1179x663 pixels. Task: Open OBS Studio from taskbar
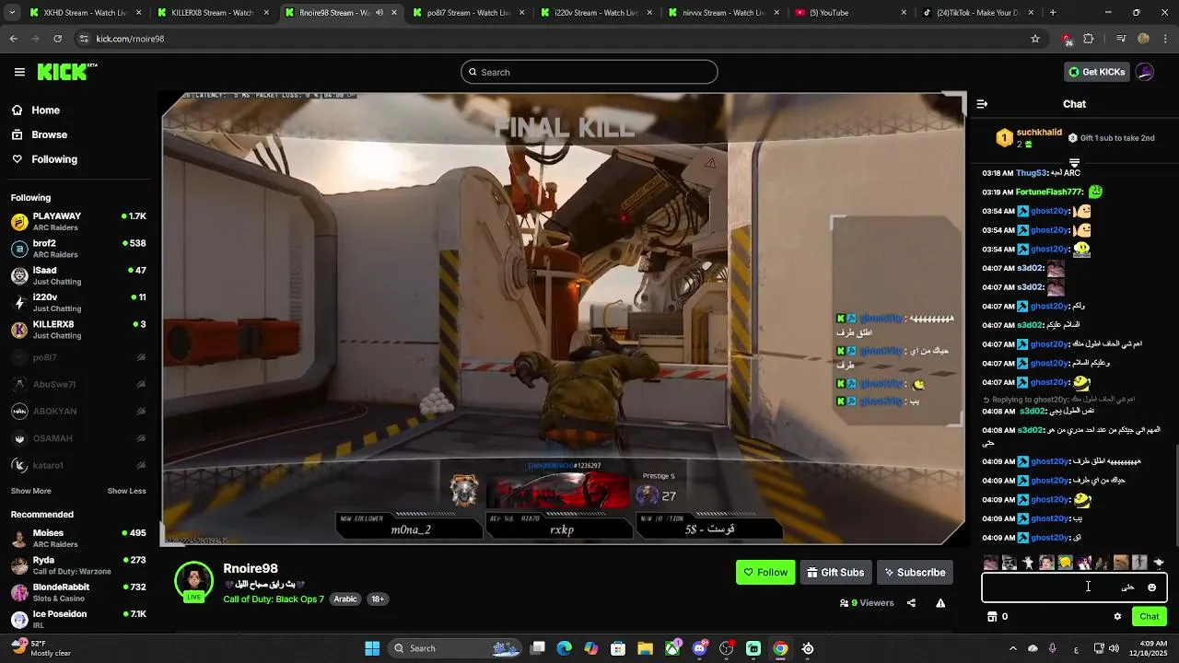[727, 648]
